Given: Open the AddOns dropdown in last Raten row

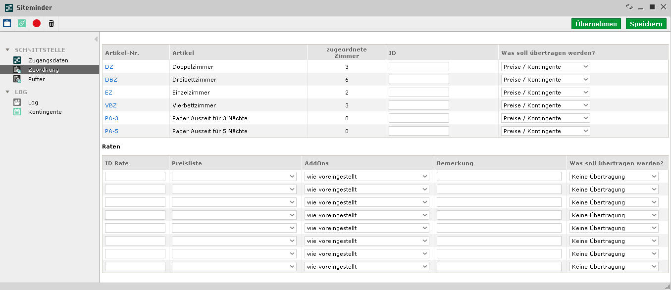Looking at the screenshot, I should 367,267.
